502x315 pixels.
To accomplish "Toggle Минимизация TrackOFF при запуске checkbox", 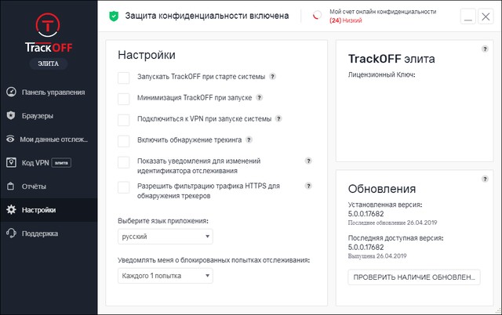I will point(123,99).
